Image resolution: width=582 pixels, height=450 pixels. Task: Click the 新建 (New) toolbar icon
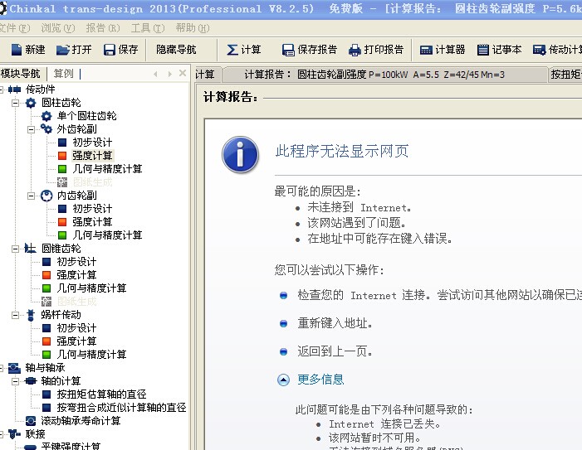[x=17, y=49]
